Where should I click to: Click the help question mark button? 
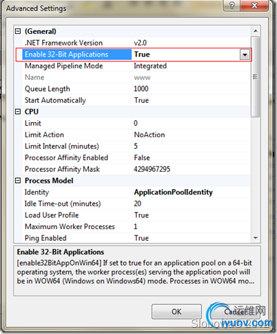point(232,6)
